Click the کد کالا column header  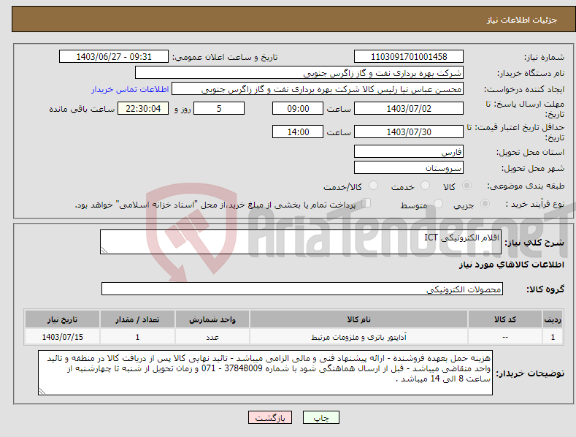505,319
